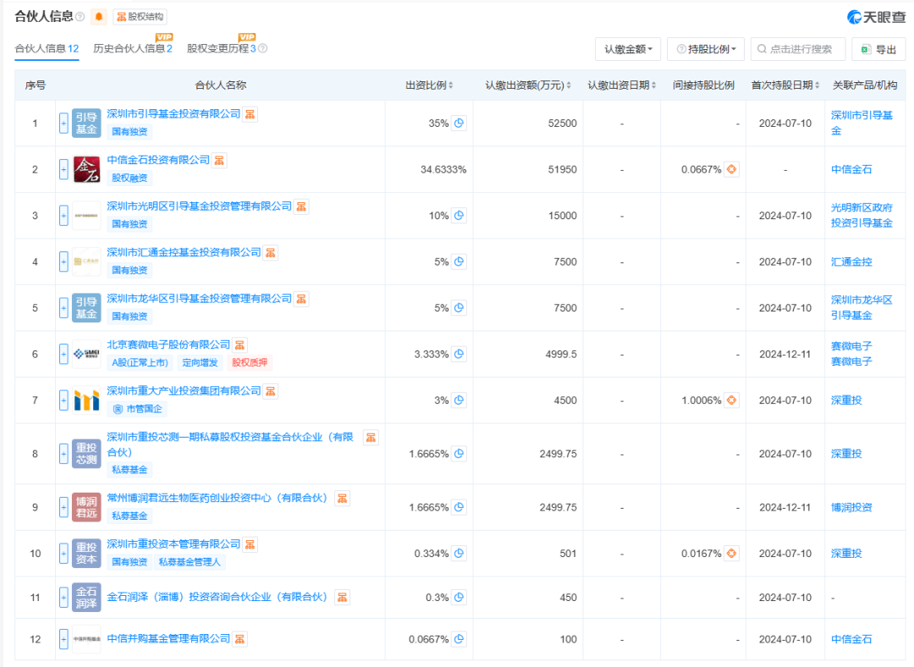Sort by 出资比例 column header
This screenshot has height=667, width=914.
[x=429, y=85]
